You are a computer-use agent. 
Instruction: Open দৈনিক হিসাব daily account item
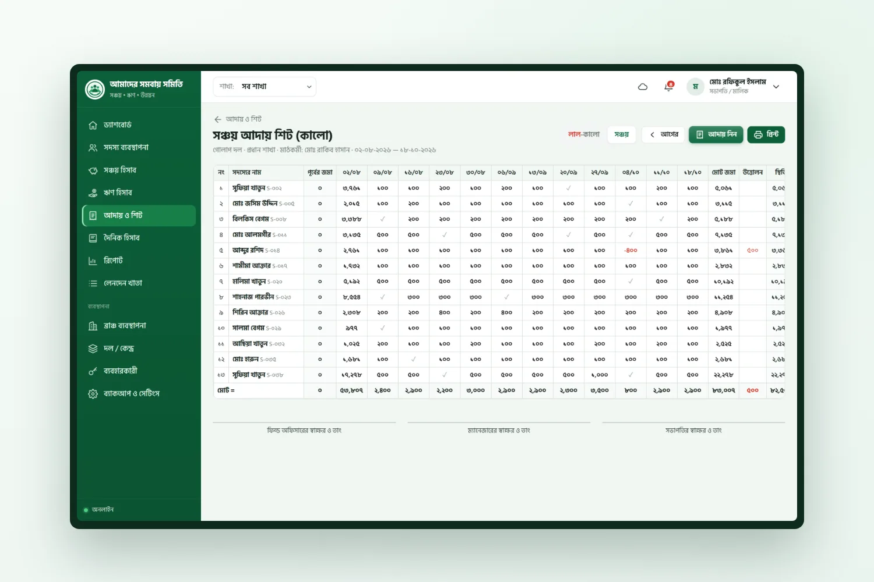139,238
